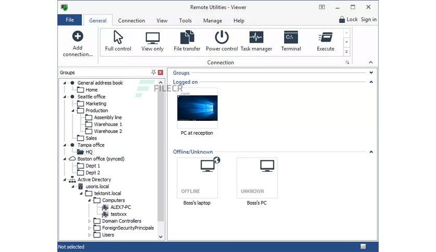Image resolution: width=436 pixels, height=252 pixels.
Task: Switch to the Connection ribbon tab
Action: (131, 20)
